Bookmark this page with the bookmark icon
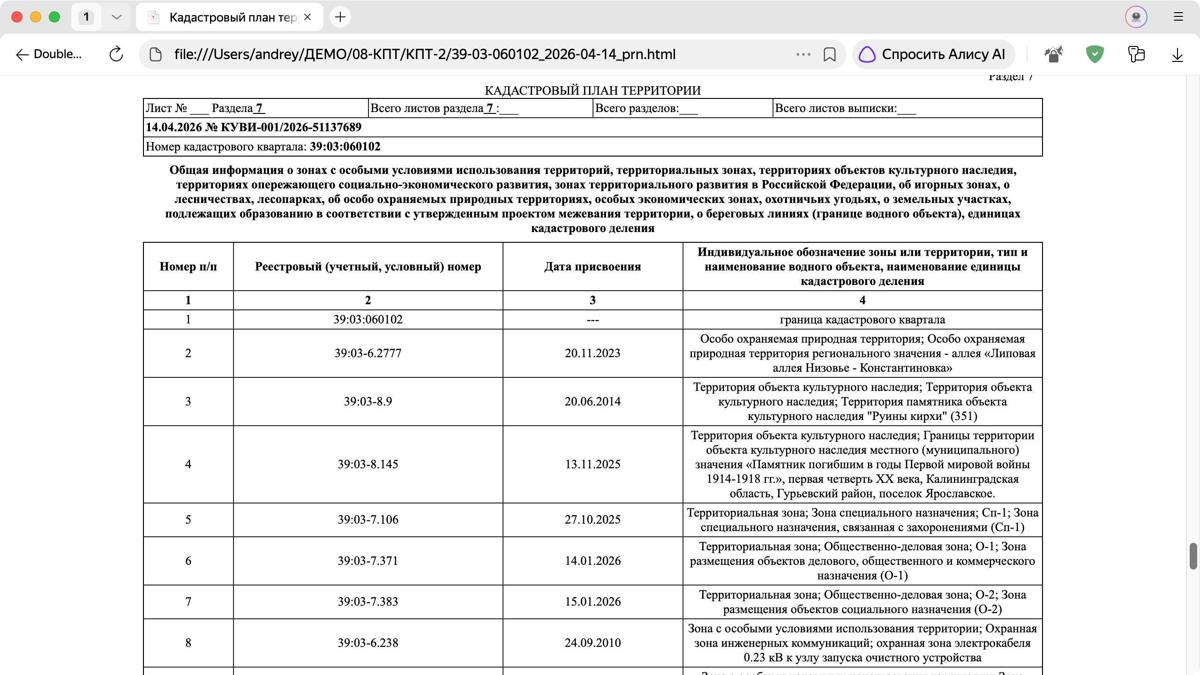 pyautogui.click(x=829, y=54)
